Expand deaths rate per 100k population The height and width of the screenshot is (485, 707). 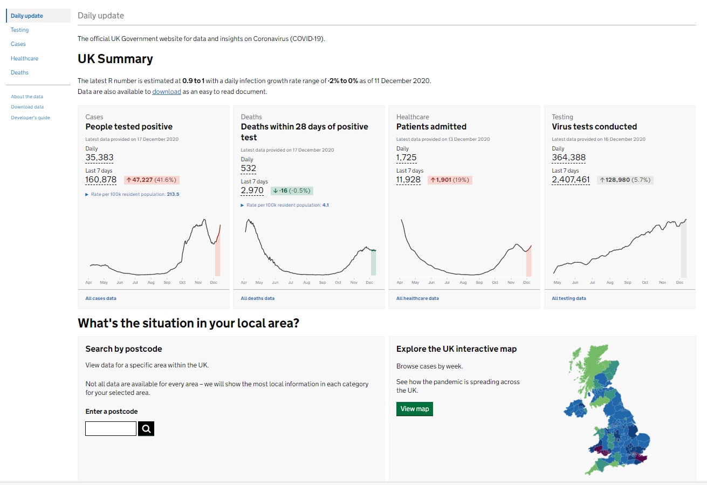click(285, 205)
